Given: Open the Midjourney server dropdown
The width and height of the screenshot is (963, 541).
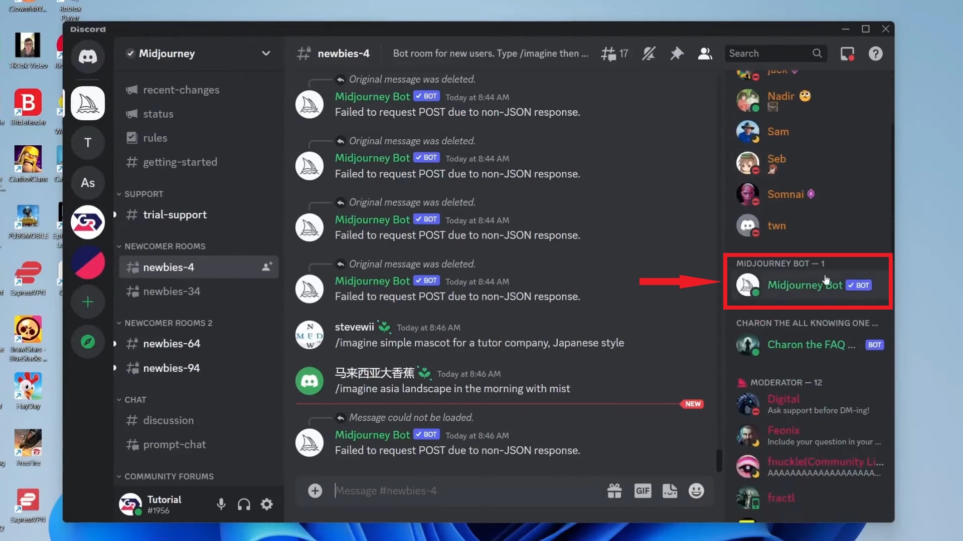Looking at the screenshot, I should pyautogui.click(x=266, y=54).
